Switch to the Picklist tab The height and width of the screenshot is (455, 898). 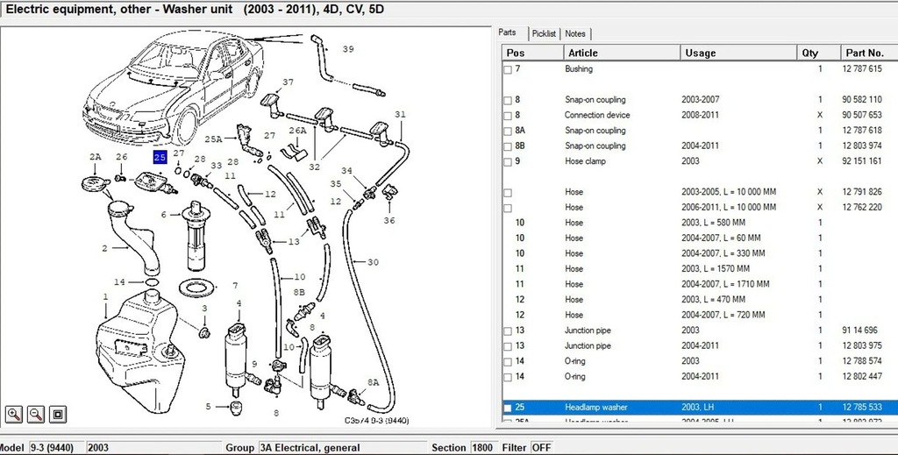point(544,33)
